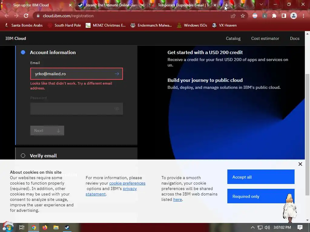Toggle the Chrome side panel icon
This screenshot has height=232, width=310.
(x=284, y=16)
